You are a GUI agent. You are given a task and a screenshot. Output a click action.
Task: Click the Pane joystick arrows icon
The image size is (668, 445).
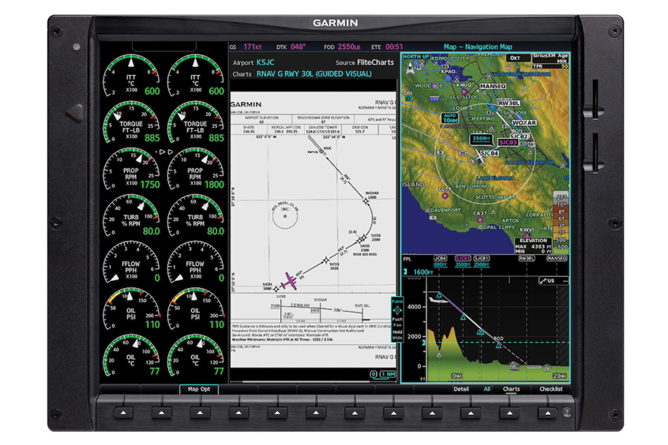point(397,310)
